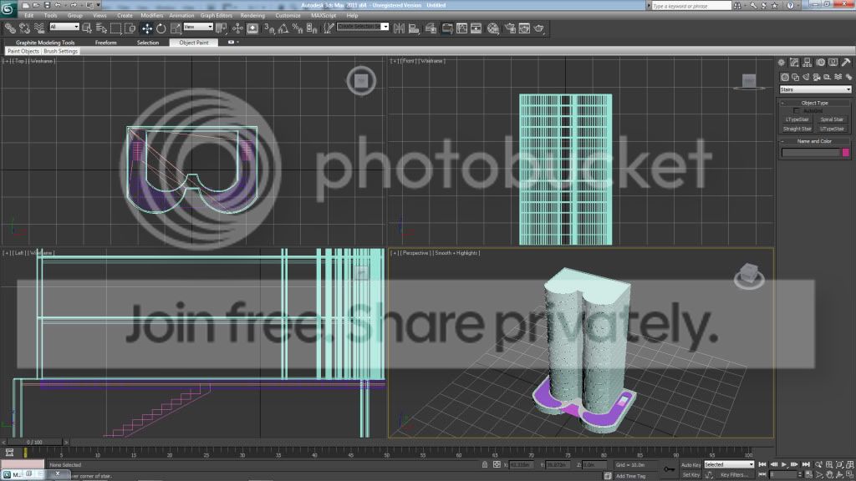Open the Tools menu
Viewport: 856px width, 481px height.
50,15
